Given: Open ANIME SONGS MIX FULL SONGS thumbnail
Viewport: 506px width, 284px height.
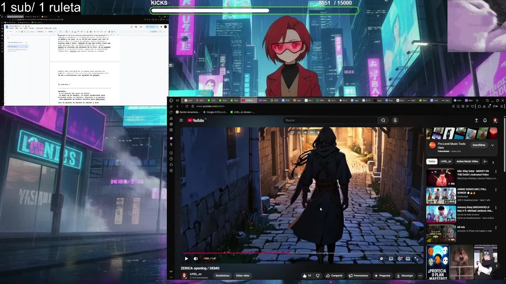Looking at the screenshot, I should tap(441, 196).
